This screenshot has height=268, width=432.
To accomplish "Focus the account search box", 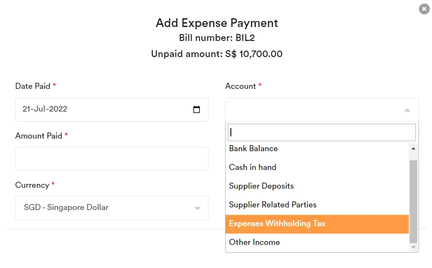I will [322, 132].
